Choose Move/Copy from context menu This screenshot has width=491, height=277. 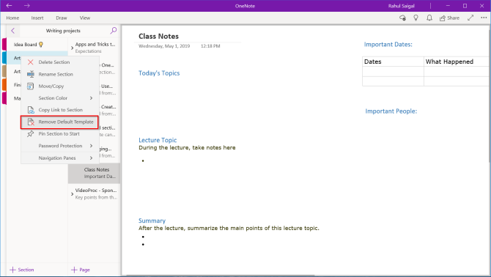pos(60,86)
